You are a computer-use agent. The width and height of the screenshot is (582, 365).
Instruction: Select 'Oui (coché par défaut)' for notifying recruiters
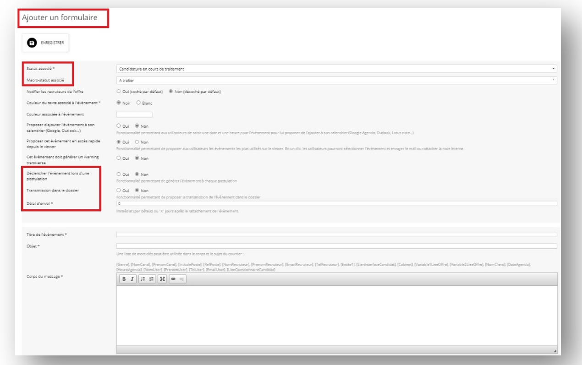(119, 92)
